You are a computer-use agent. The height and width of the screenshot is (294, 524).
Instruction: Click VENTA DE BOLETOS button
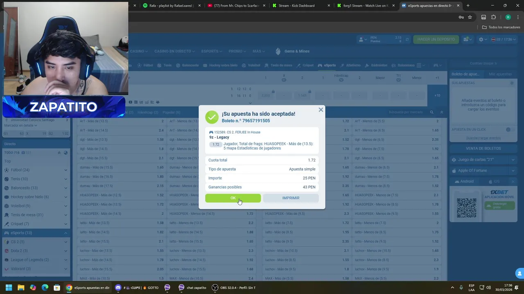pos(483,148)
